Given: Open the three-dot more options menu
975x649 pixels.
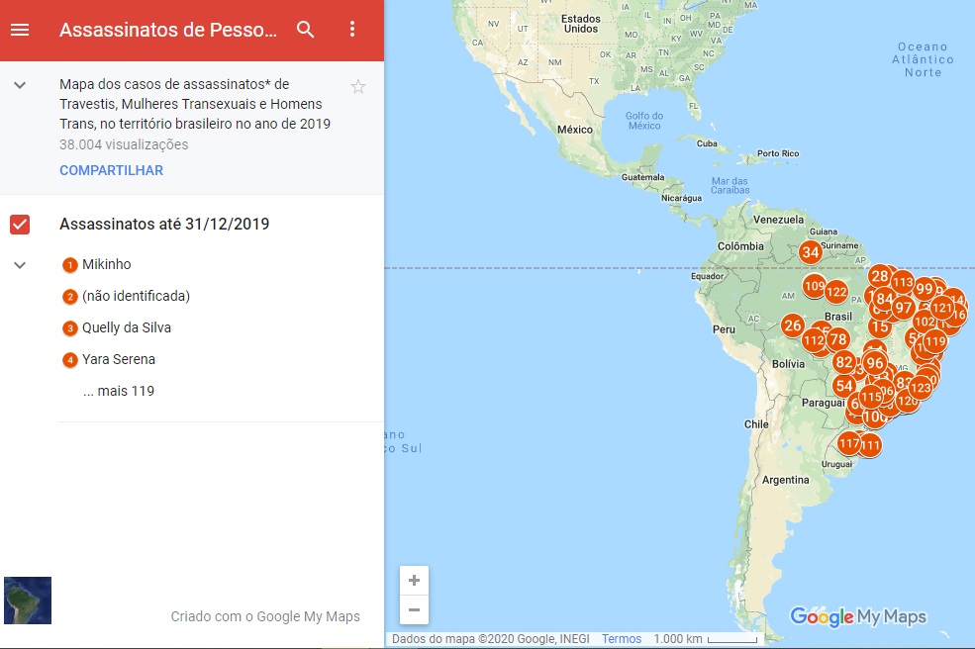Looking at the screenshot, I should tap(352, 30).
